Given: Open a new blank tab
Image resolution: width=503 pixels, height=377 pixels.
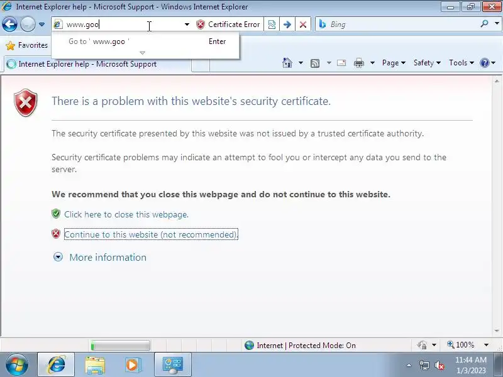Looking at the screenshot, I should (x=201, y=65).
